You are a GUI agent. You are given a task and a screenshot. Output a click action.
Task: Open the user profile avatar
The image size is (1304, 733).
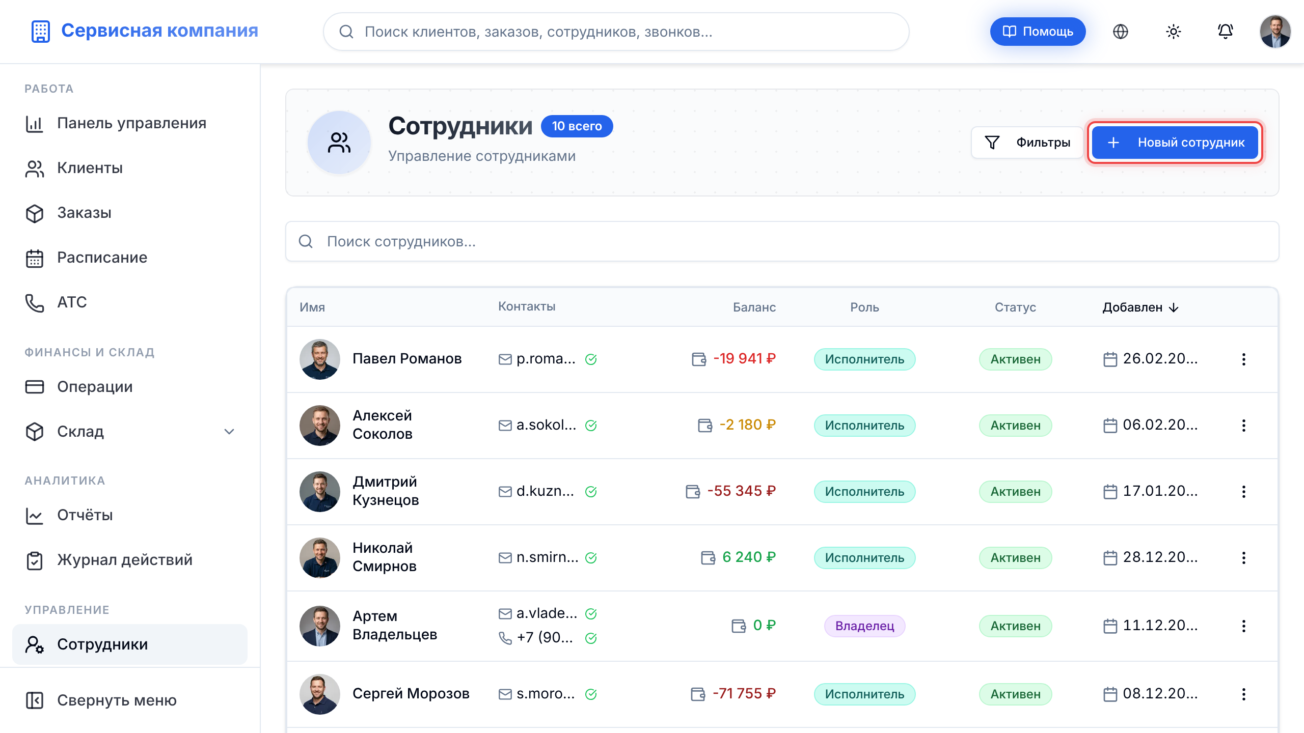(x=1275, y=32)
